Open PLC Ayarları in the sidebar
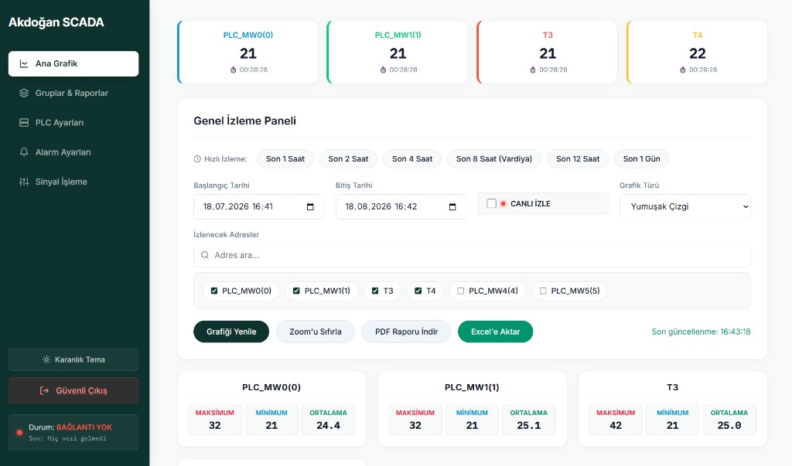The height and width of the screenshot is (466, 792). (73, 123)
